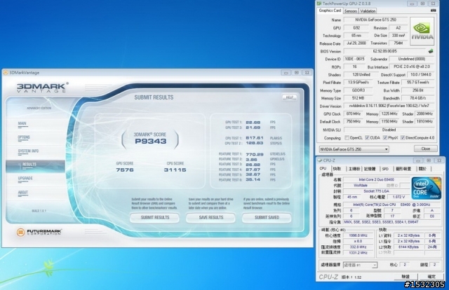Viewport: 449px width, 290px height.
Task: Click the Feature Test 1 result 770.29
Action: click(x=254, y=154)
